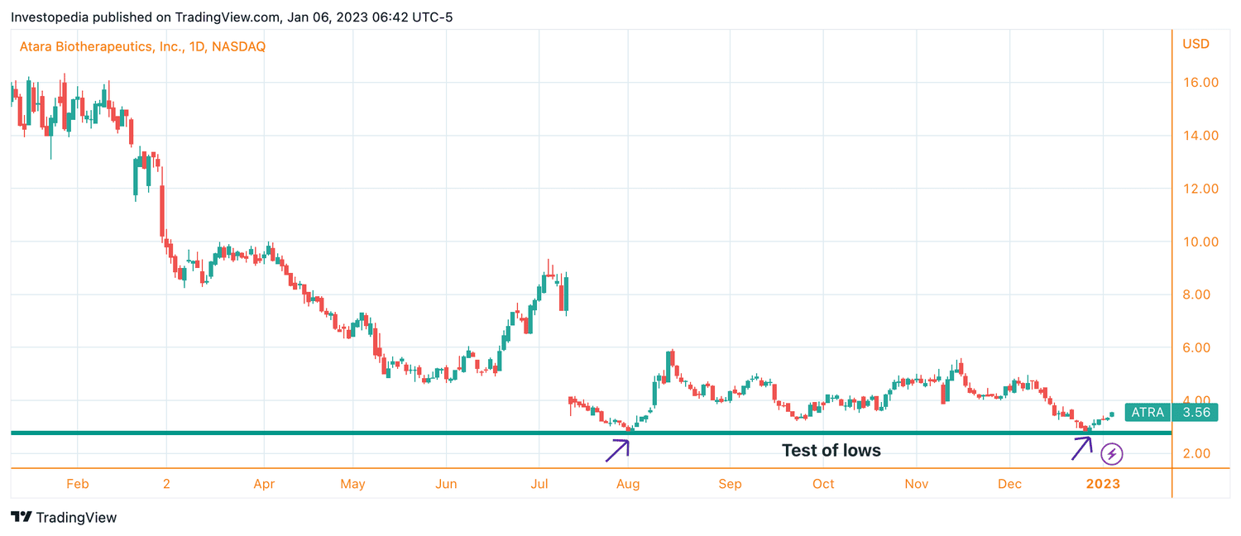Click the ATRA ticker price label
1241x536 pixels.
[1148, 413]
